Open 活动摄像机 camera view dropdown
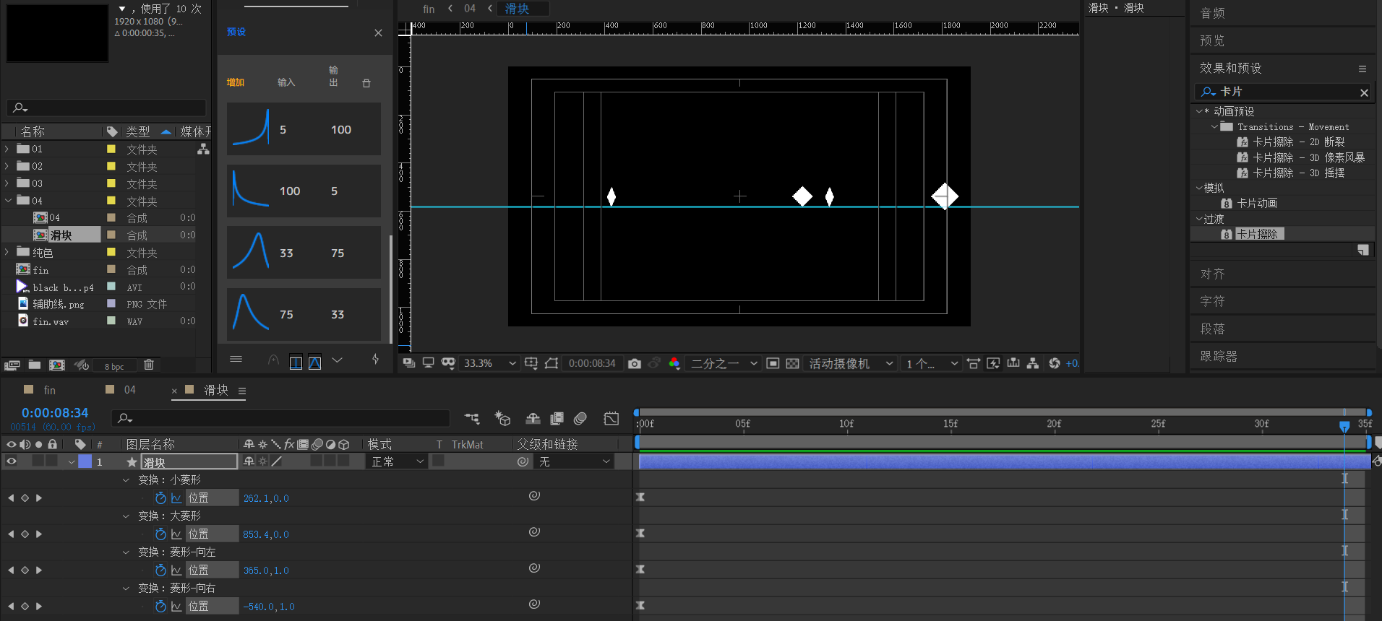The width and height of the screenshot is (1382, 621). click(x=851, y=363)
